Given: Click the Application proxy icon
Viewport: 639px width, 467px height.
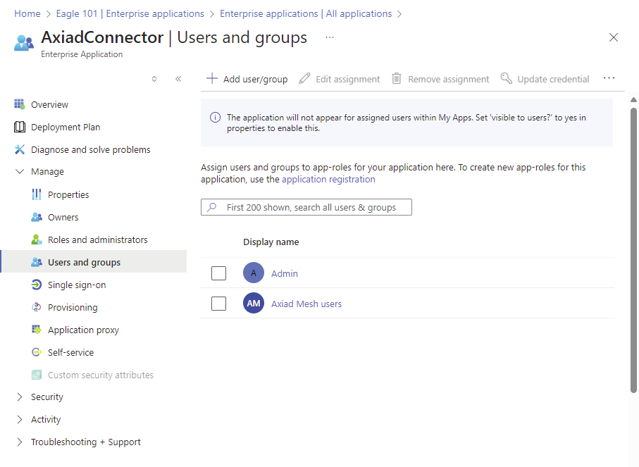Looking at the screenshot, I should click(36, 330).
